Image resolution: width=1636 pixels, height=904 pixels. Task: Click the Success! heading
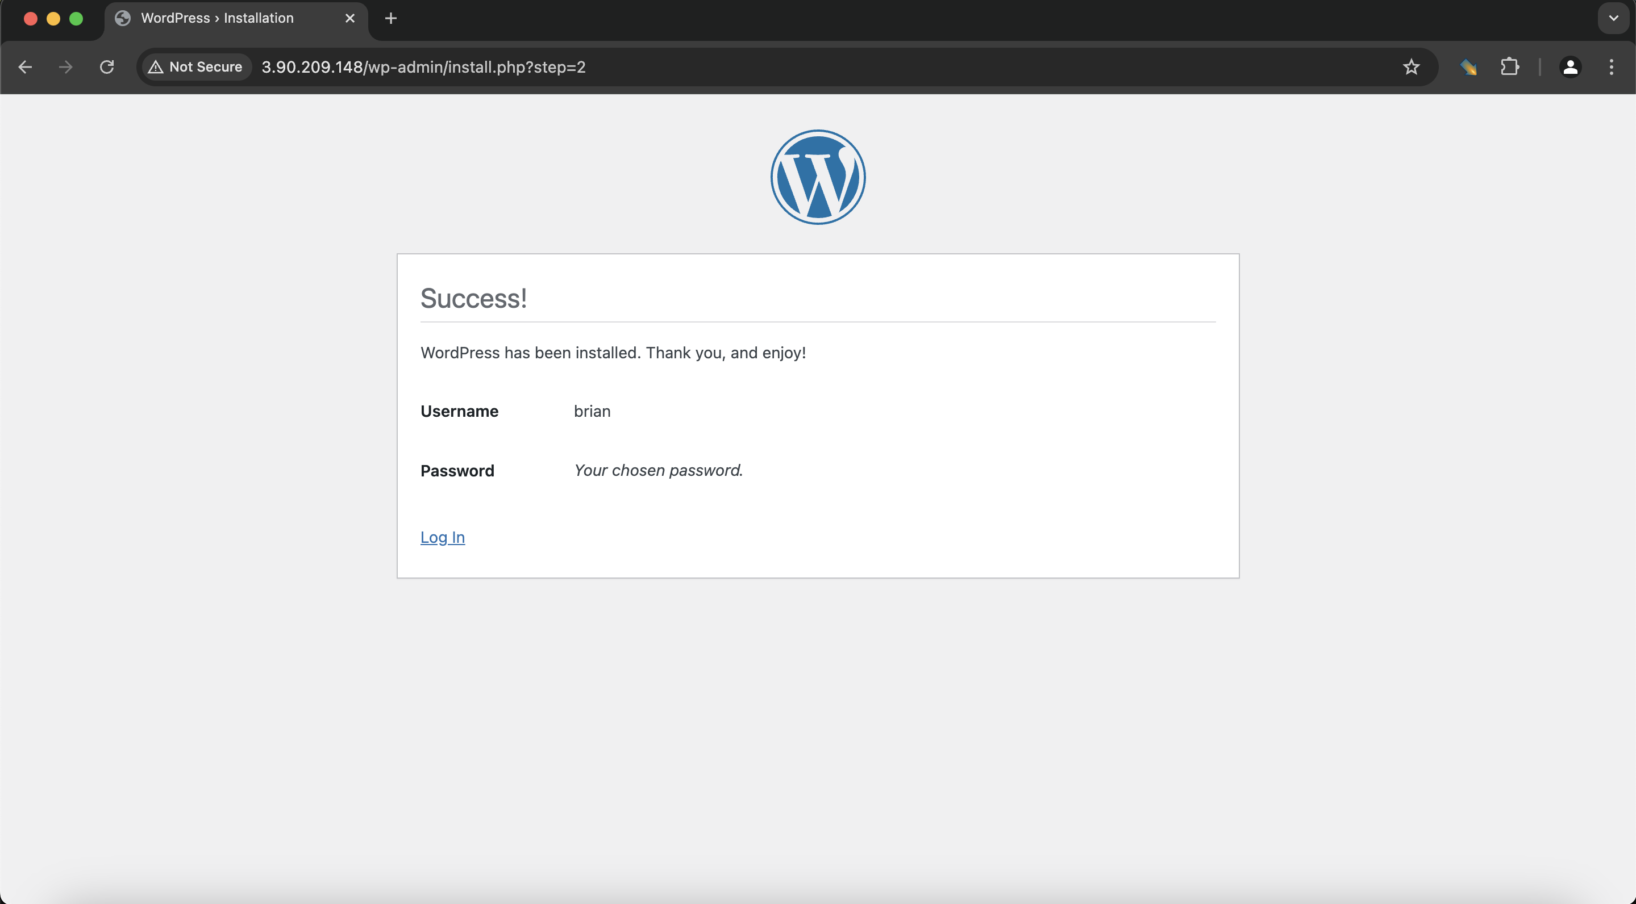[473, 298]
